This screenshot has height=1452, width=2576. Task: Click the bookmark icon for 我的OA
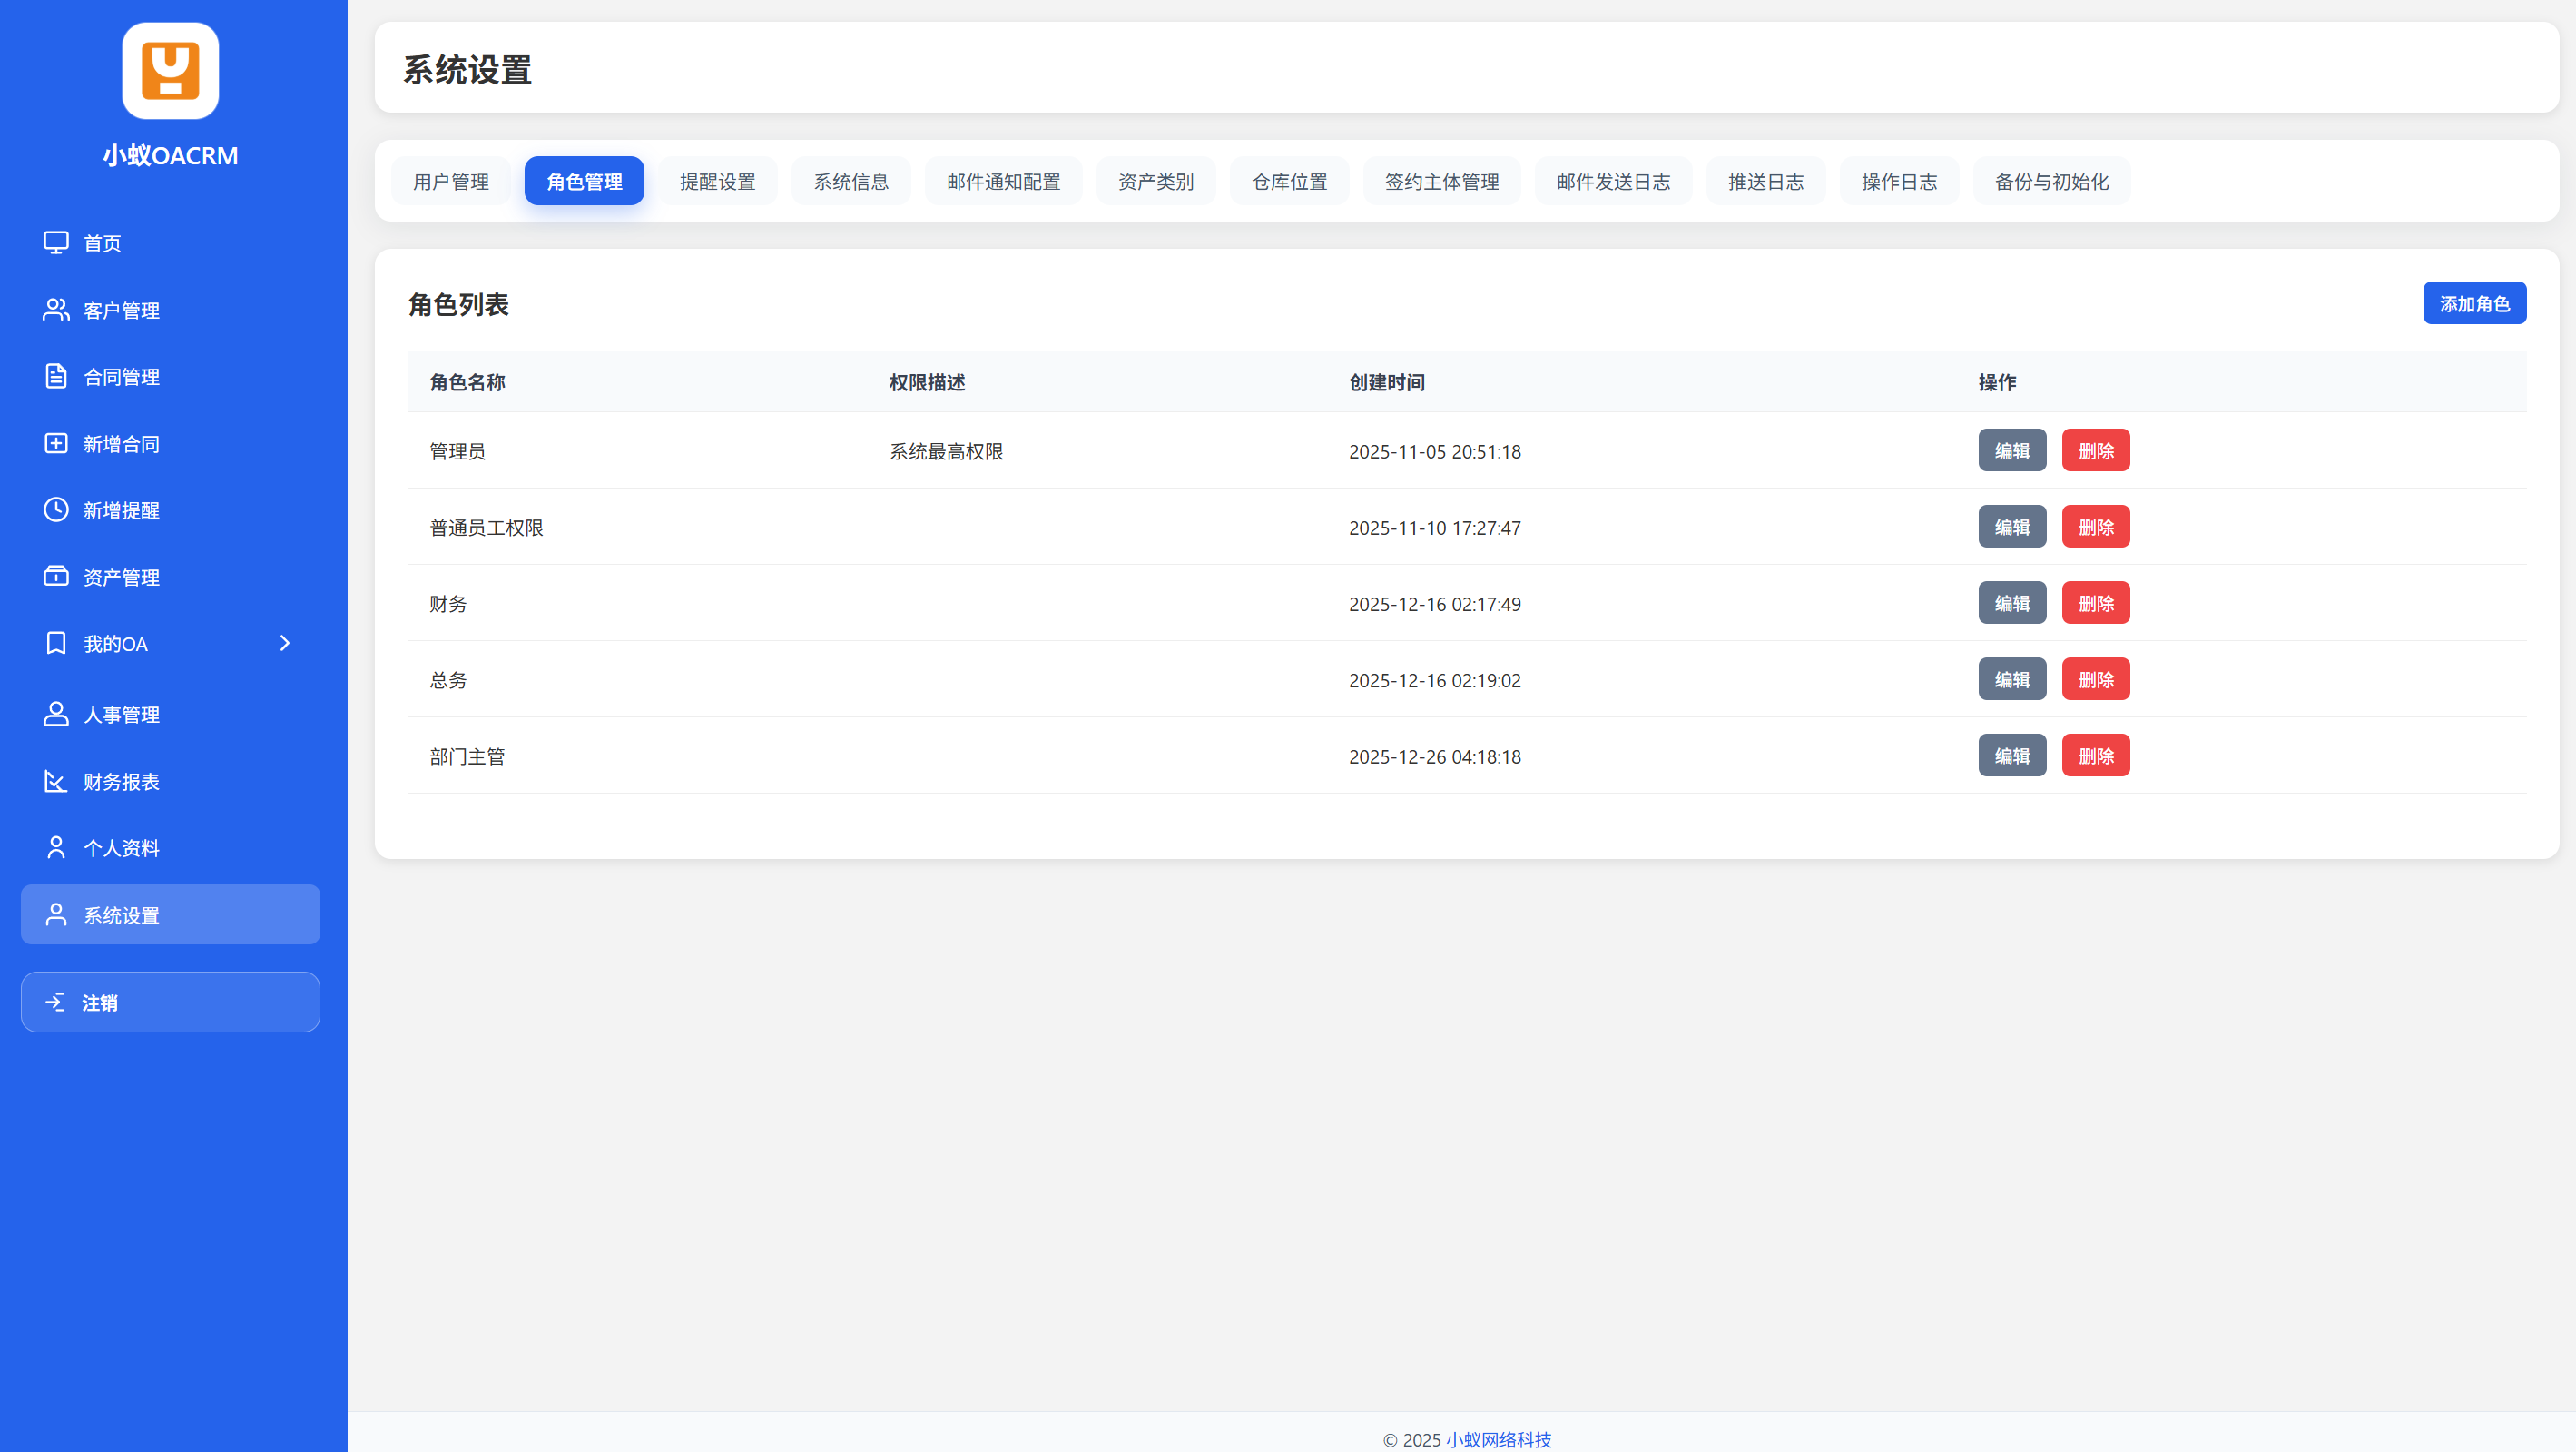(56, 644)
